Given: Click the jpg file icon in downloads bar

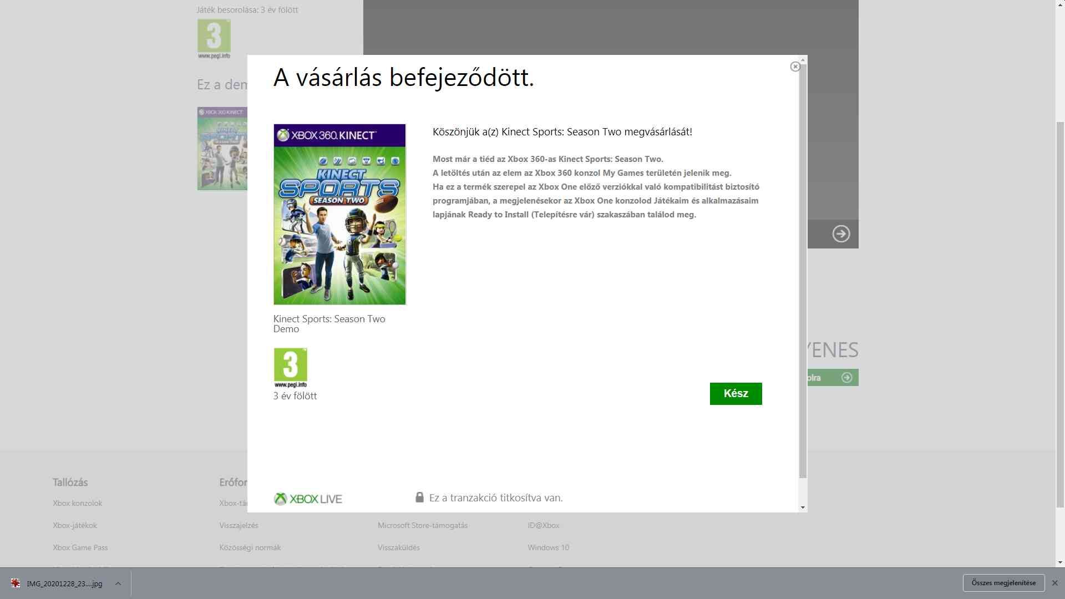Looking at the screenshot, I should coord(16,583).
